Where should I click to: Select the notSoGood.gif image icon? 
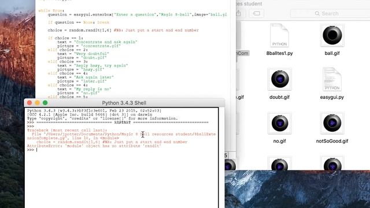(x=332, y=123)
